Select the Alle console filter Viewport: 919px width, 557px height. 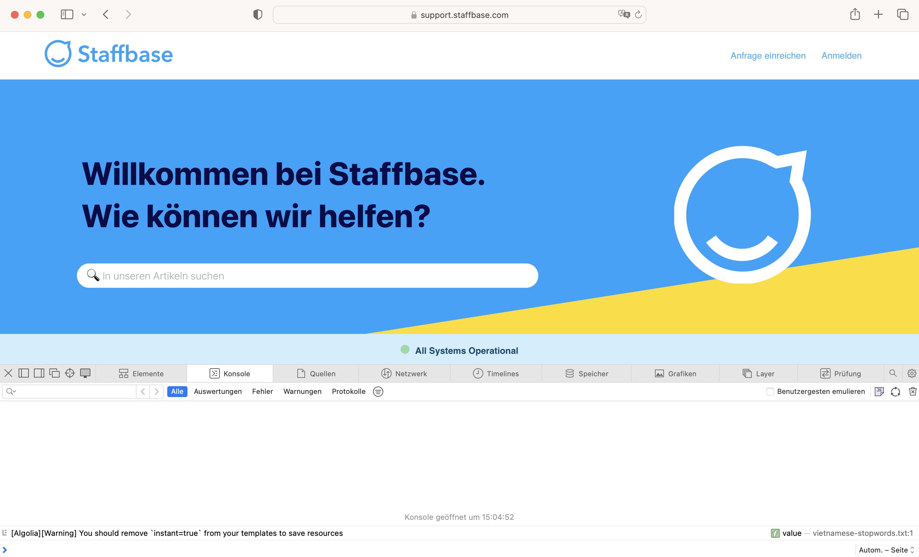point(177,391)
